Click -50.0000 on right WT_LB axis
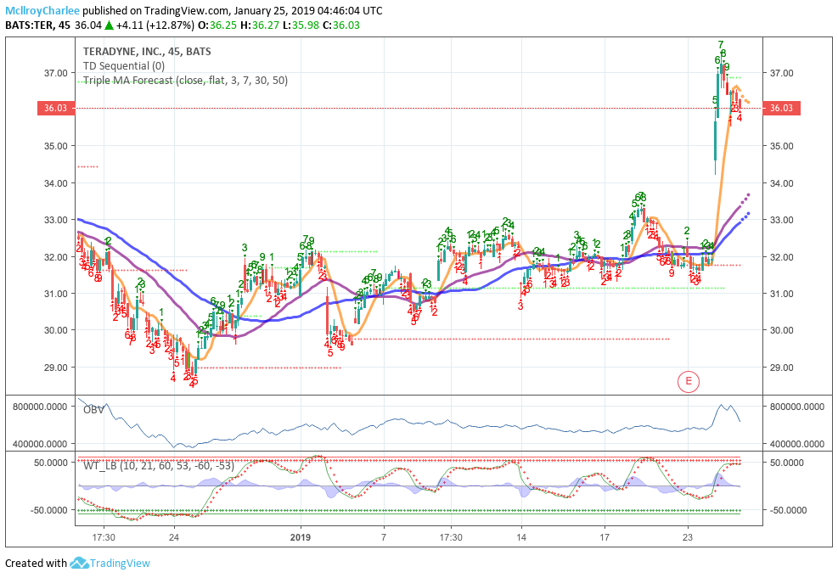Screen dimensions: 838x578 786,510
